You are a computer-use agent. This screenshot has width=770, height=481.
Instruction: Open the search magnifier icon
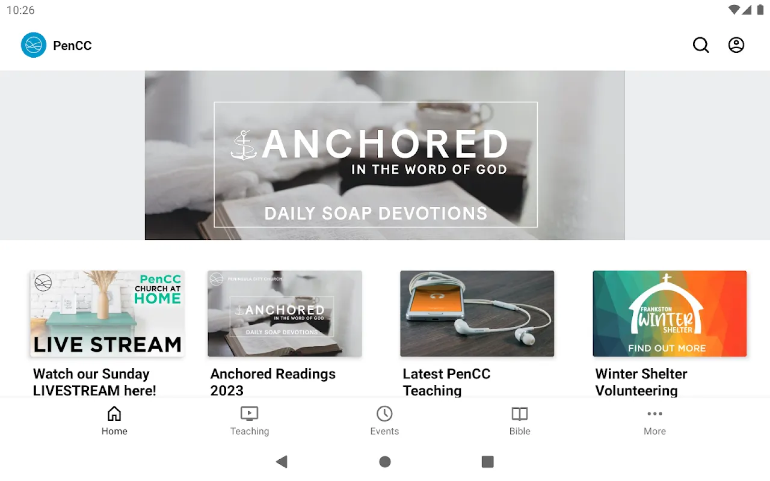tap(701, 45)
